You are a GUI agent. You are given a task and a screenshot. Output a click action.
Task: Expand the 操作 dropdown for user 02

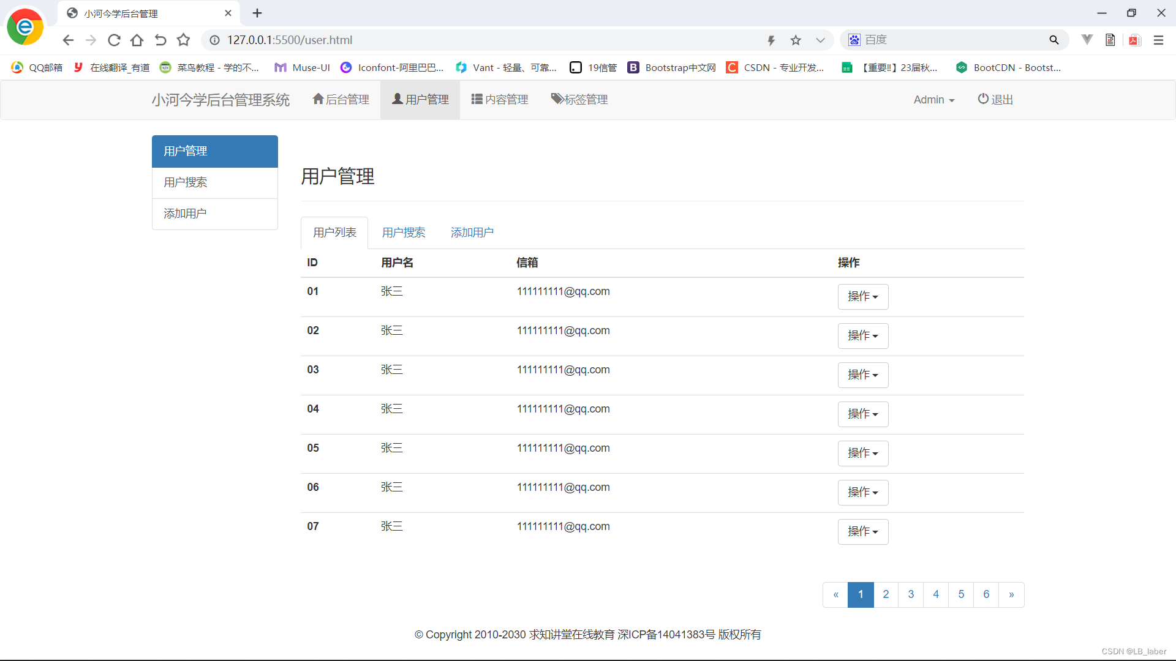[863, 336]
